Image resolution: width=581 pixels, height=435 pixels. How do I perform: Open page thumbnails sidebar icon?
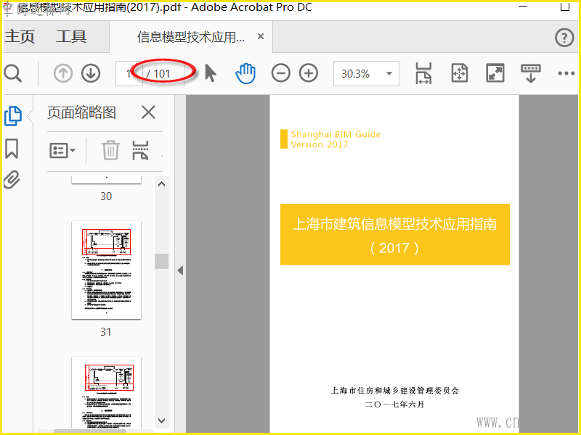13,116
